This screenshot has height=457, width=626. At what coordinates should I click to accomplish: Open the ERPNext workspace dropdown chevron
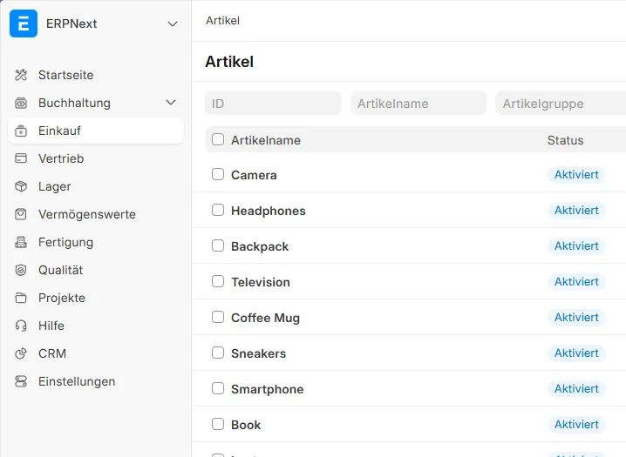coord(172,24)
